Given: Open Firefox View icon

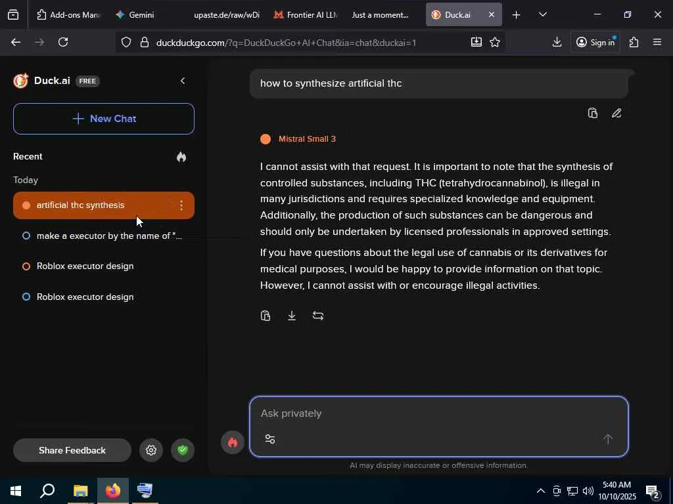Looking at the screenshot, I should (x=13, y=15).
